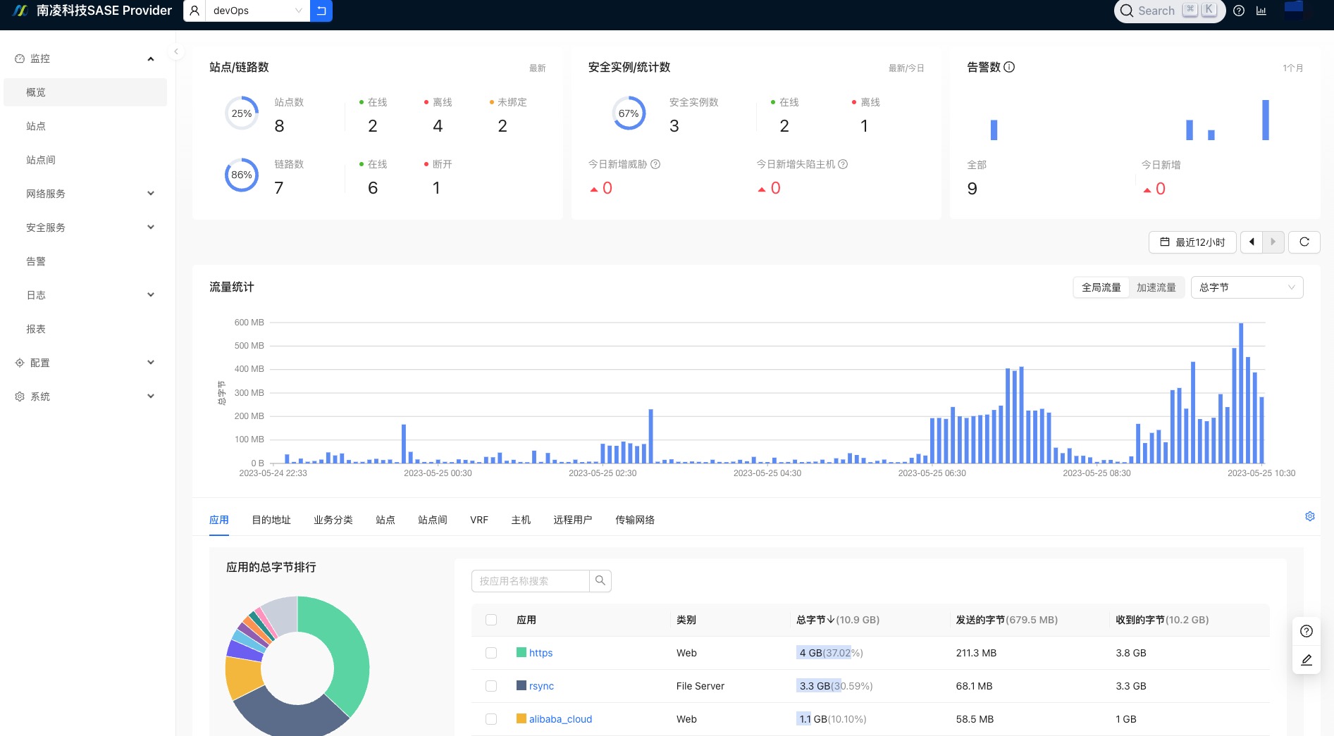Switch to 业务分类 tab
Image resolution: width=1334 pixels, height=736 pixels.
click(x=333, y=520)
